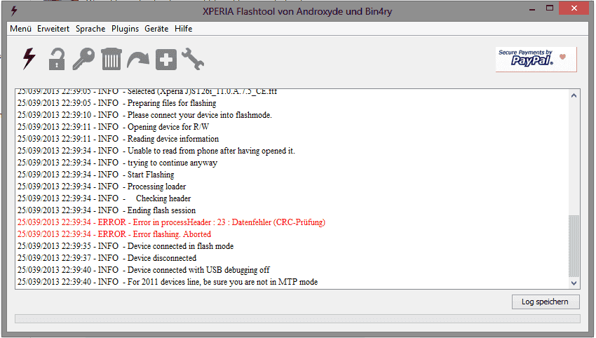Click the log scrollbar down arrow

(x=574, y=283)
